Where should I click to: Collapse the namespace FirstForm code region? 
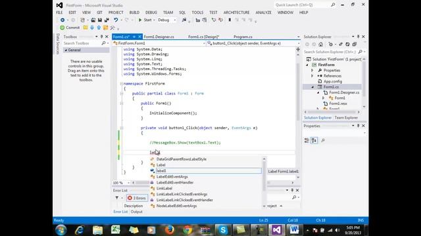click(x=121, y=84)
